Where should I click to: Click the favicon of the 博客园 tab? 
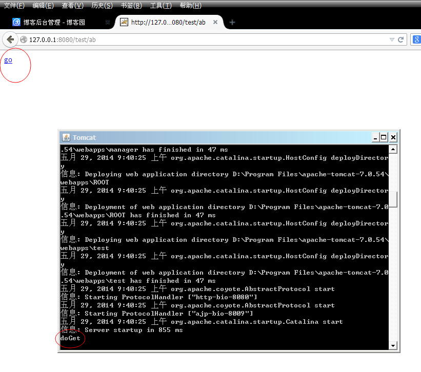[16, 22]
